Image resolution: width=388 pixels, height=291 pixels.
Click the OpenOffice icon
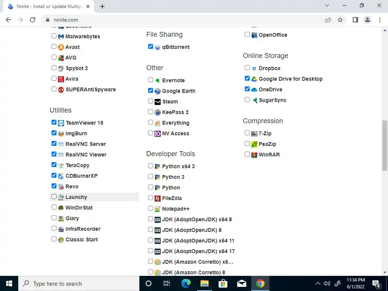point(254,35)
